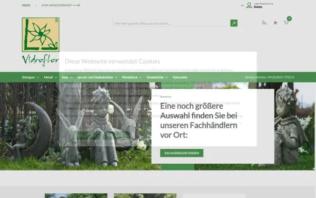Expand the Metall menu
316x198 pixels.
point(51,77)
